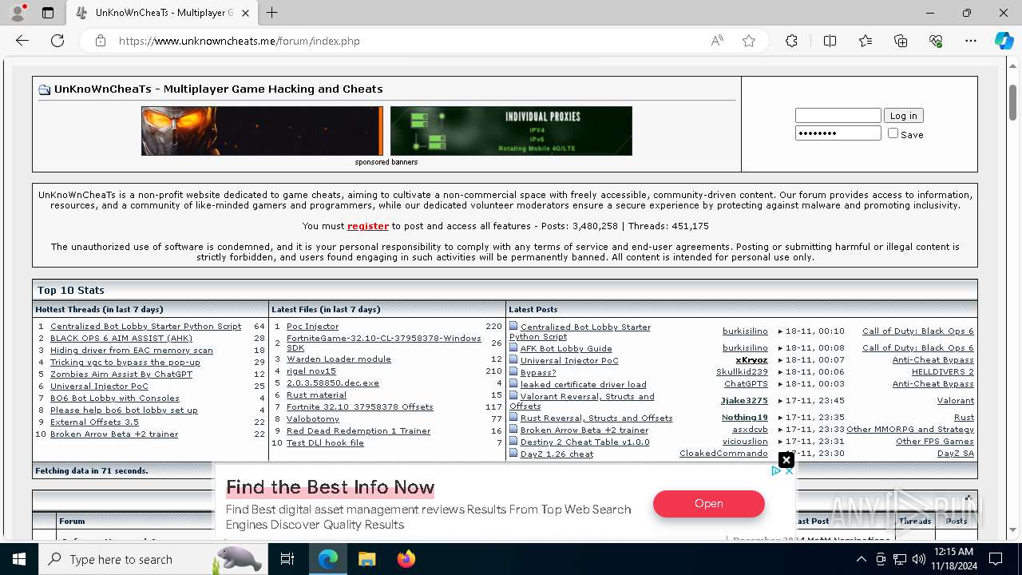Open Task View on taskbar
Screen dimensions: 1022x575
coord(287,559)
